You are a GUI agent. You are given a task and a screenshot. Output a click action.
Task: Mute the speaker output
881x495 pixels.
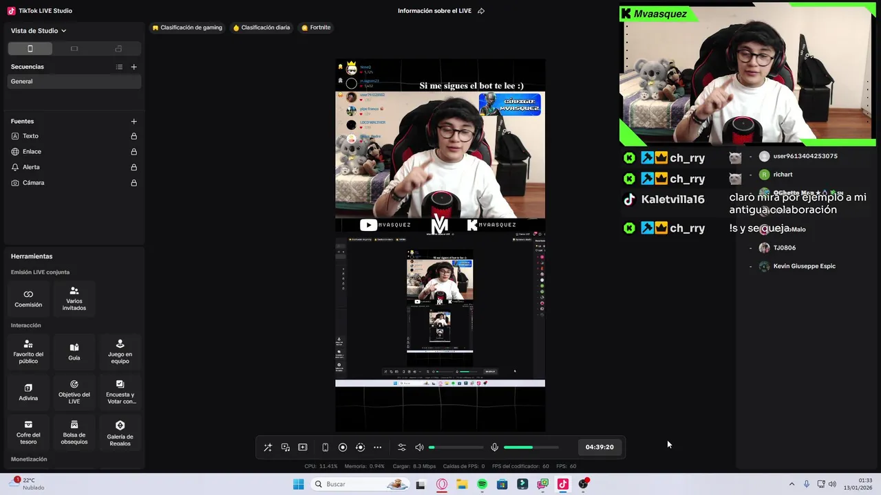pos(419,447)
